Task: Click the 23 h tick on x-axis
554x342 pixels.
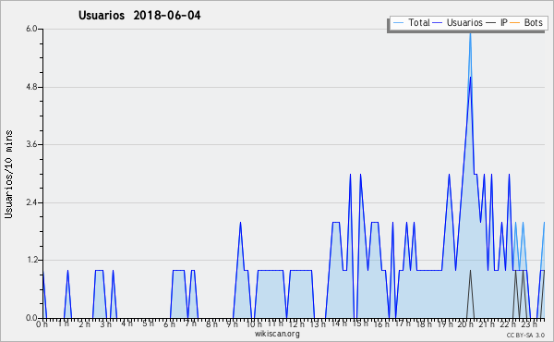Action: (529, 324)
